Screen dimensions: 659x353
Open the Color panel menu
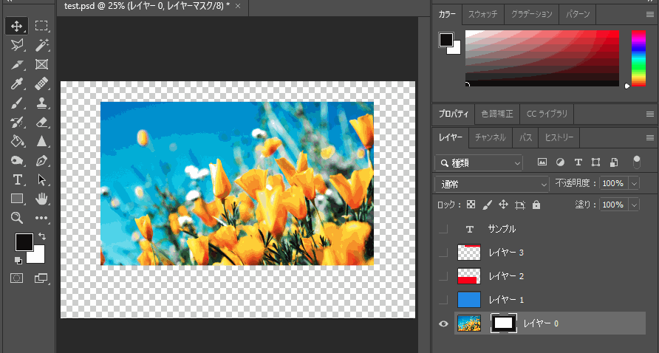click(x=649, y=14)
